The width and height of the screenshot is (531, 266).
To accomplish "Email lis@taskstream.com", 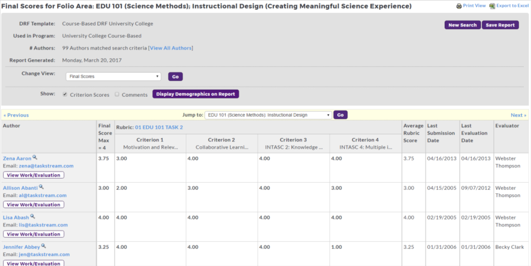I will click(x=43, y=225).
